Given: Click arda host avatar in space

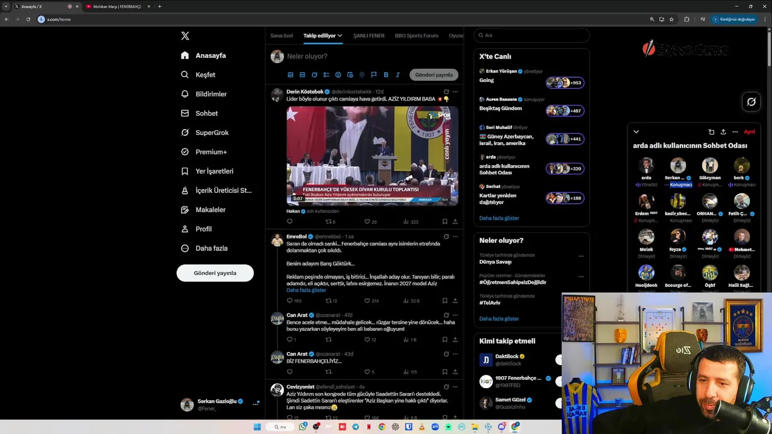Looking at the screenshot, I should [x=646, y=165].
